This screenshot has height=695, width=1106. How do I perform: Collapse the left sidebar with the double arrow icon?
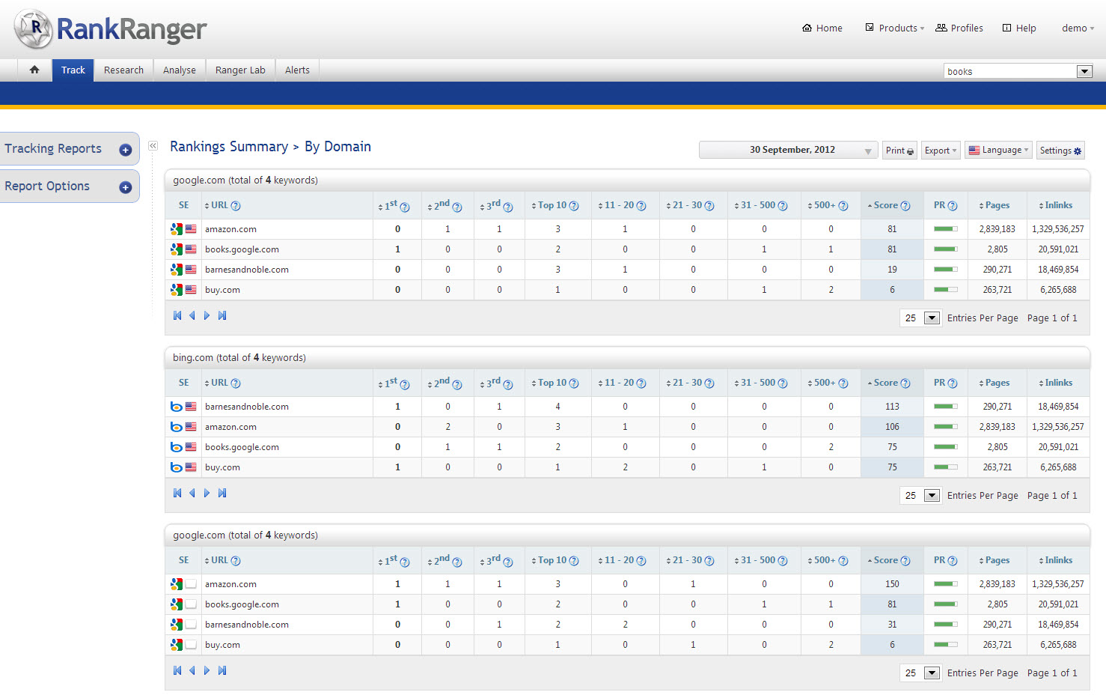pyautogui.click(x=153, y=146)
